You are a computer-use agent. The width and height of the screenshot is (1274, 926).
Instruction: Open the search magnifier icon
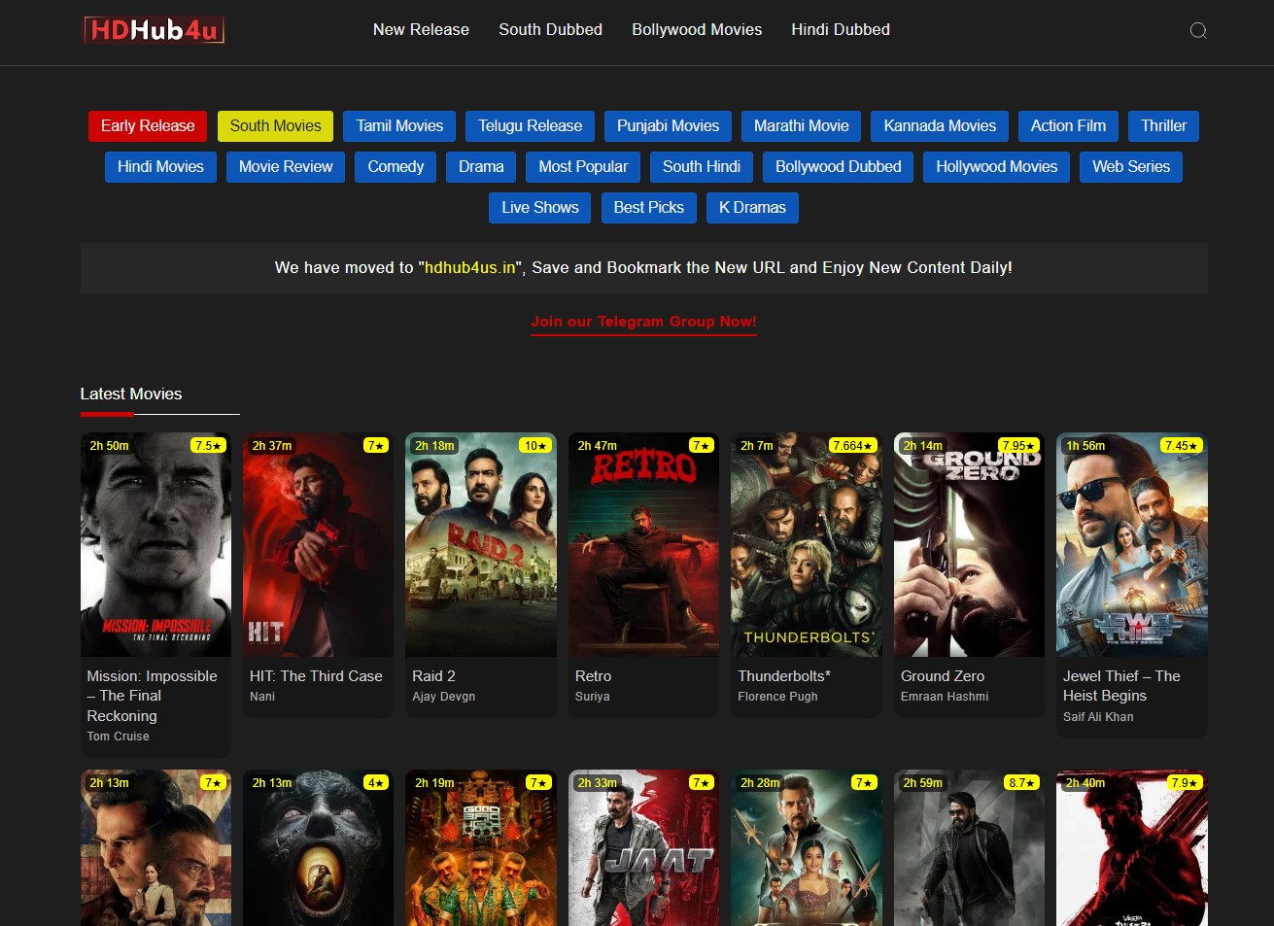click(x=1198, y=30)
